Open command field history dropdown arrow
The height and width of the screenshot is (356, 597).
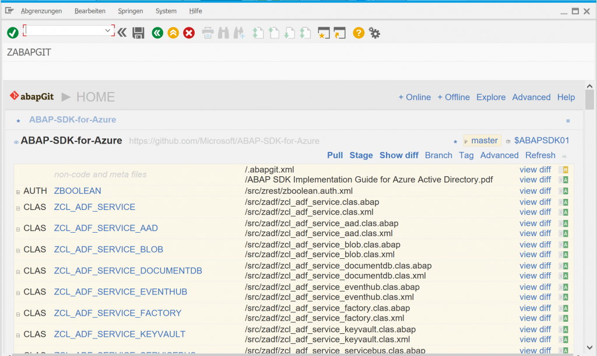click(x=107, y=30)
